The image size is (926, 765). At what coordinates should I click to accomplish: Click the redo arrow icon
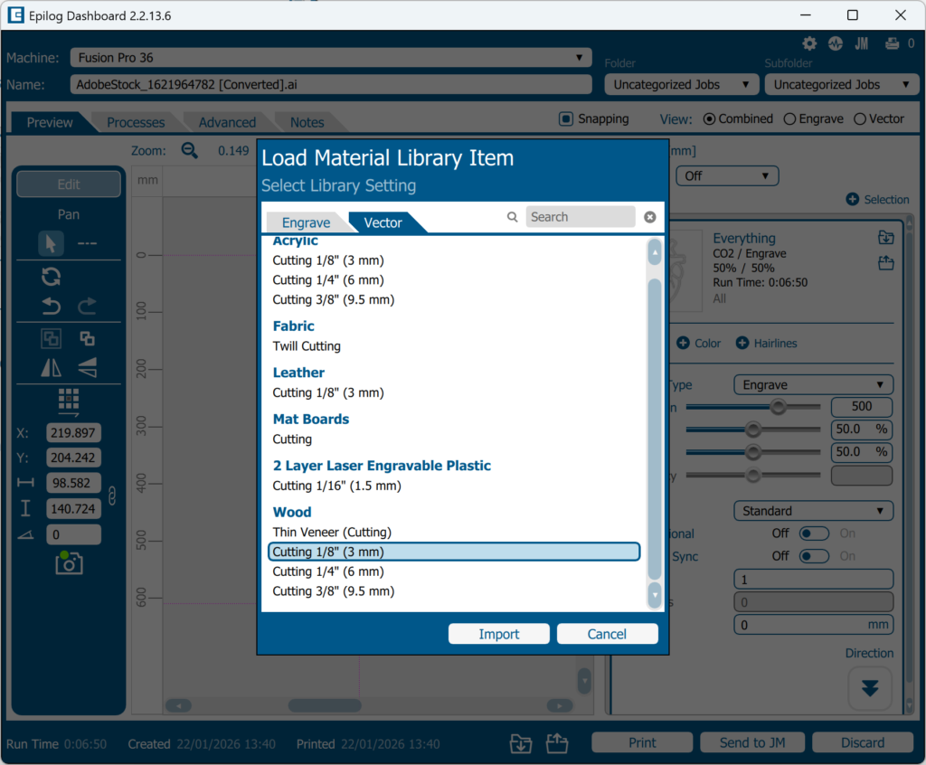(x=87, y=306)
